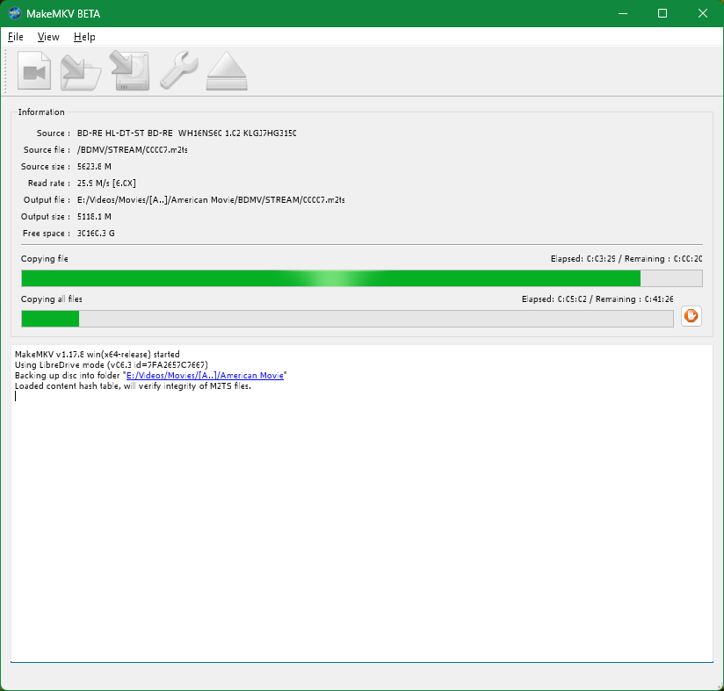The height and width of the screenshot is (691, 724).
Task: Click the Free space value
Action: tap(96, 233)
